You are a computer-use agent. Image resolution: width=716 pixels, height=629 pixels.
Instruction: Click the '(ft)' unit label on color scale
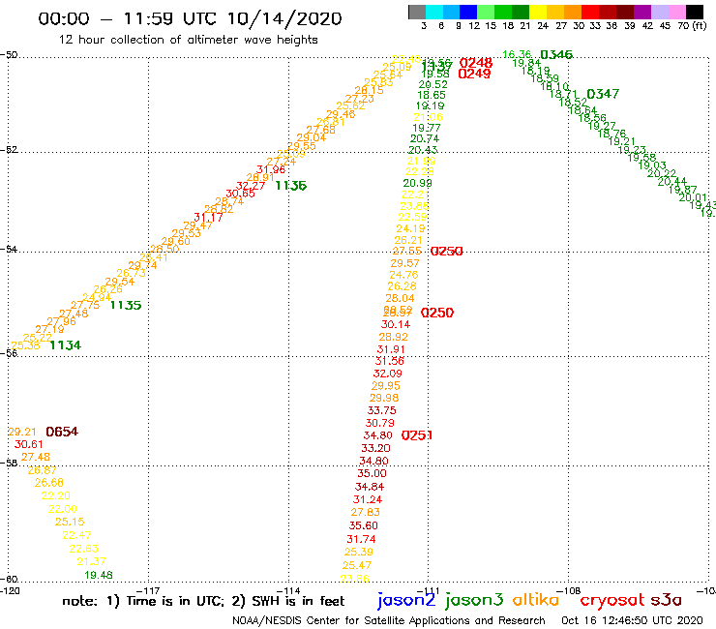[x=700, y=26]
